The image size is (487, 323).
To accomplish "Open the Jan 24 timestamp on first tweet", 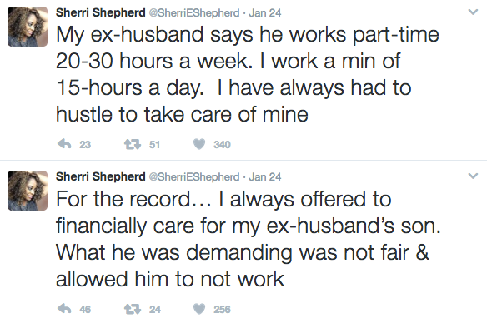I will pyautogui.click(x=265, y=13).
